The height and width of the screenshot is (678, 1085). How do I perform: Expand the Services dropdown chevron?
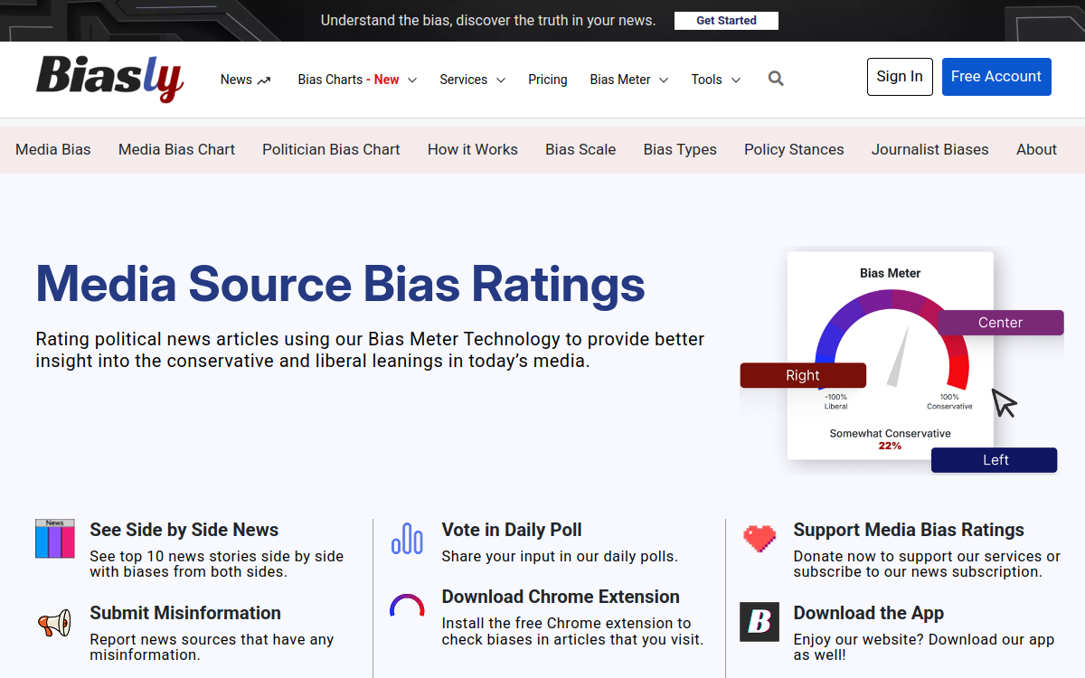tap(501, 80)
